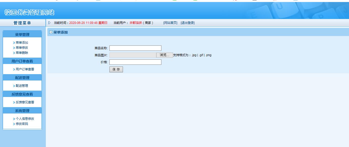Click the arrow icon beside 菜单修改

click(x=14, y=48)
